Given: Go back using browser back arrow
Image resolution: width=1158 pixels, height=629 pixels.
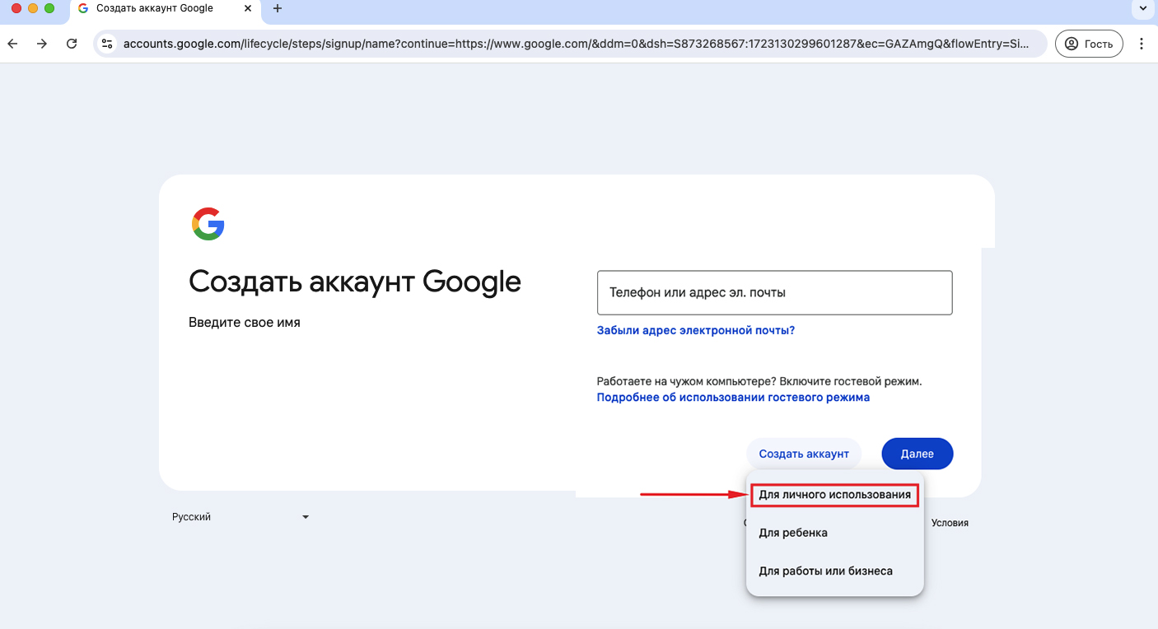Looking at the screenshot, I should [12, 44].
